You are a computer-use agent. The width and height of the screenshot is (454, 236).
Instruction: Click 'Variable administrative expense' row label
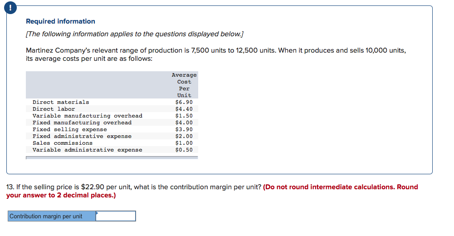(88, 150)
